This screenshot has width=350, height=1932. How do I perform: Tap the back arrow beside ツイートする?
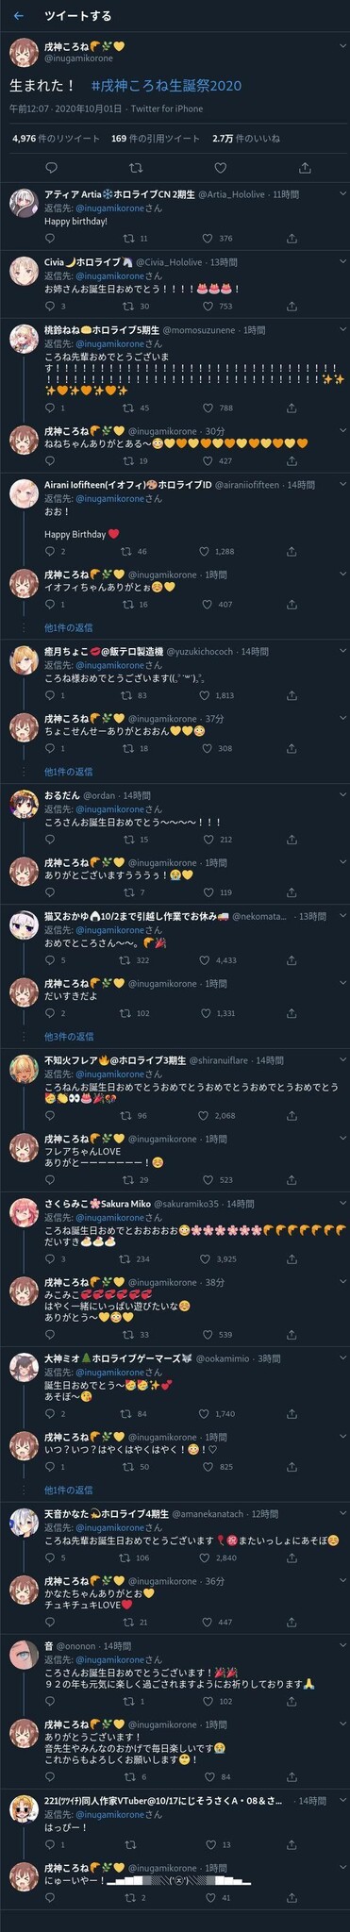tap(19, 16)
